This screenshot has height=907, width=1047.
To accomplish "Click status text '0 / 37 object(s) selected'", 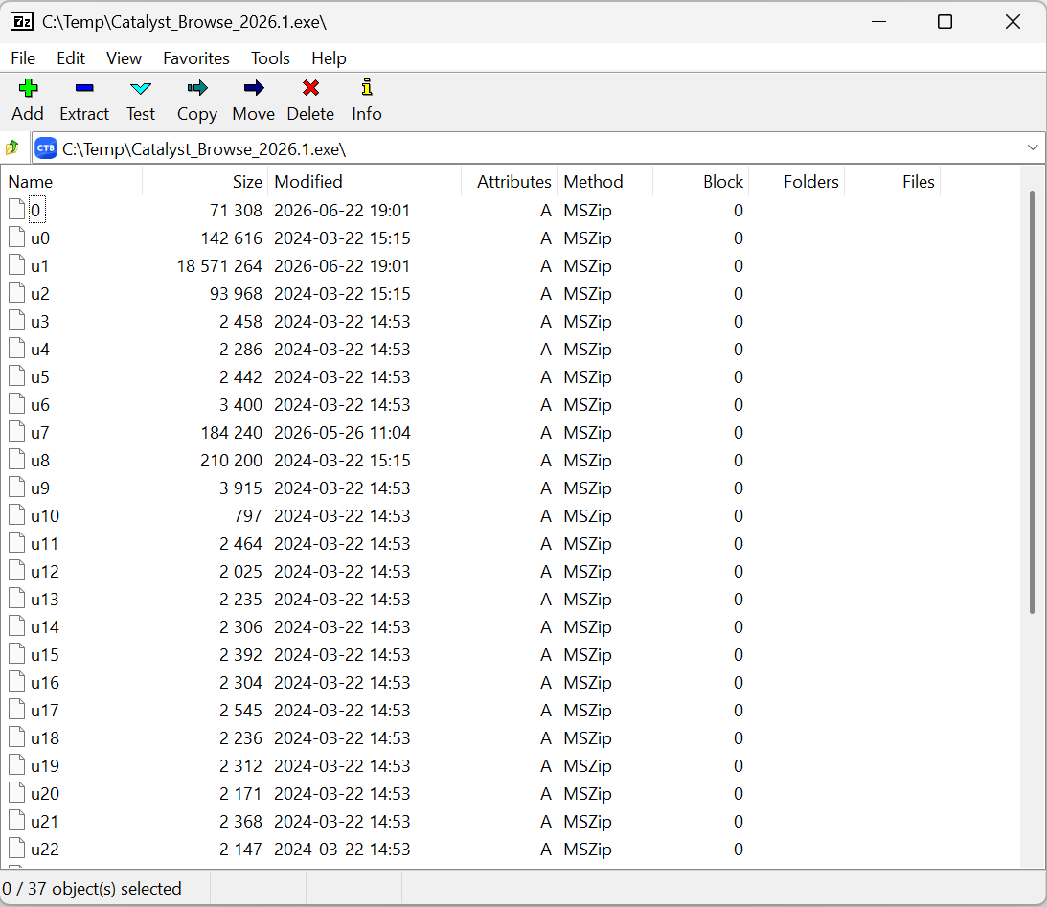I will click(x=92, y=888).
